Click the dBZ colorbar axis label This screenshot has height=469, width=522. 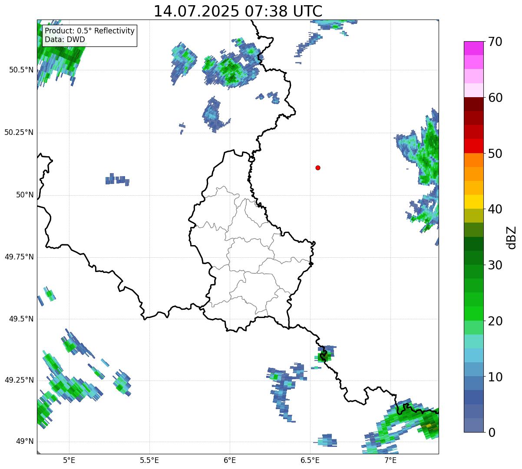tap(512, 237)
